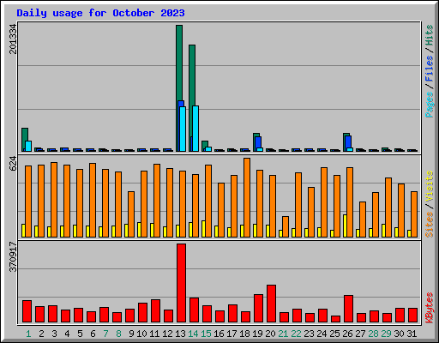Click the 'Daily usage for October 2023' title
Image resolution: width=439 pixels, height=343 pixels.
100,13
